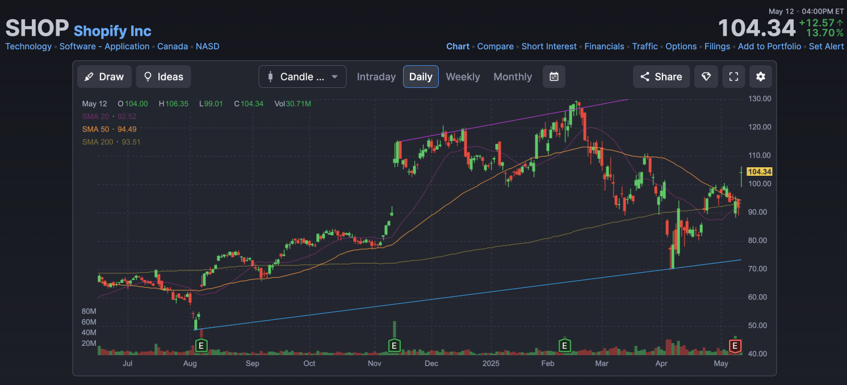
Task: Open the Short Interest link
Action: 549,46
